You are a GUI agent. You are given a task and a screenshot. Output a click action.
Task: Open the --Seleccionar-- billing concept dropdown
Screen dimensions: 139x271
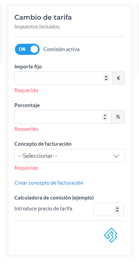coord(69,156)
